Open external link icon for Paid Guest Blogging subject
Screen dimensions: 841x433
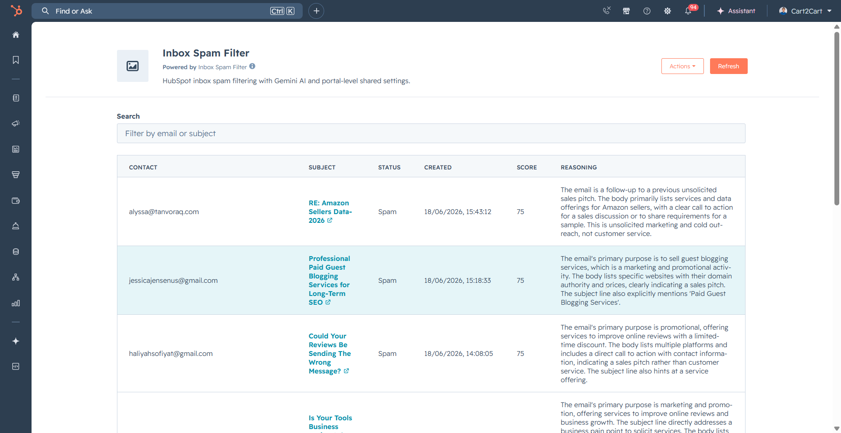pos(328,302)
